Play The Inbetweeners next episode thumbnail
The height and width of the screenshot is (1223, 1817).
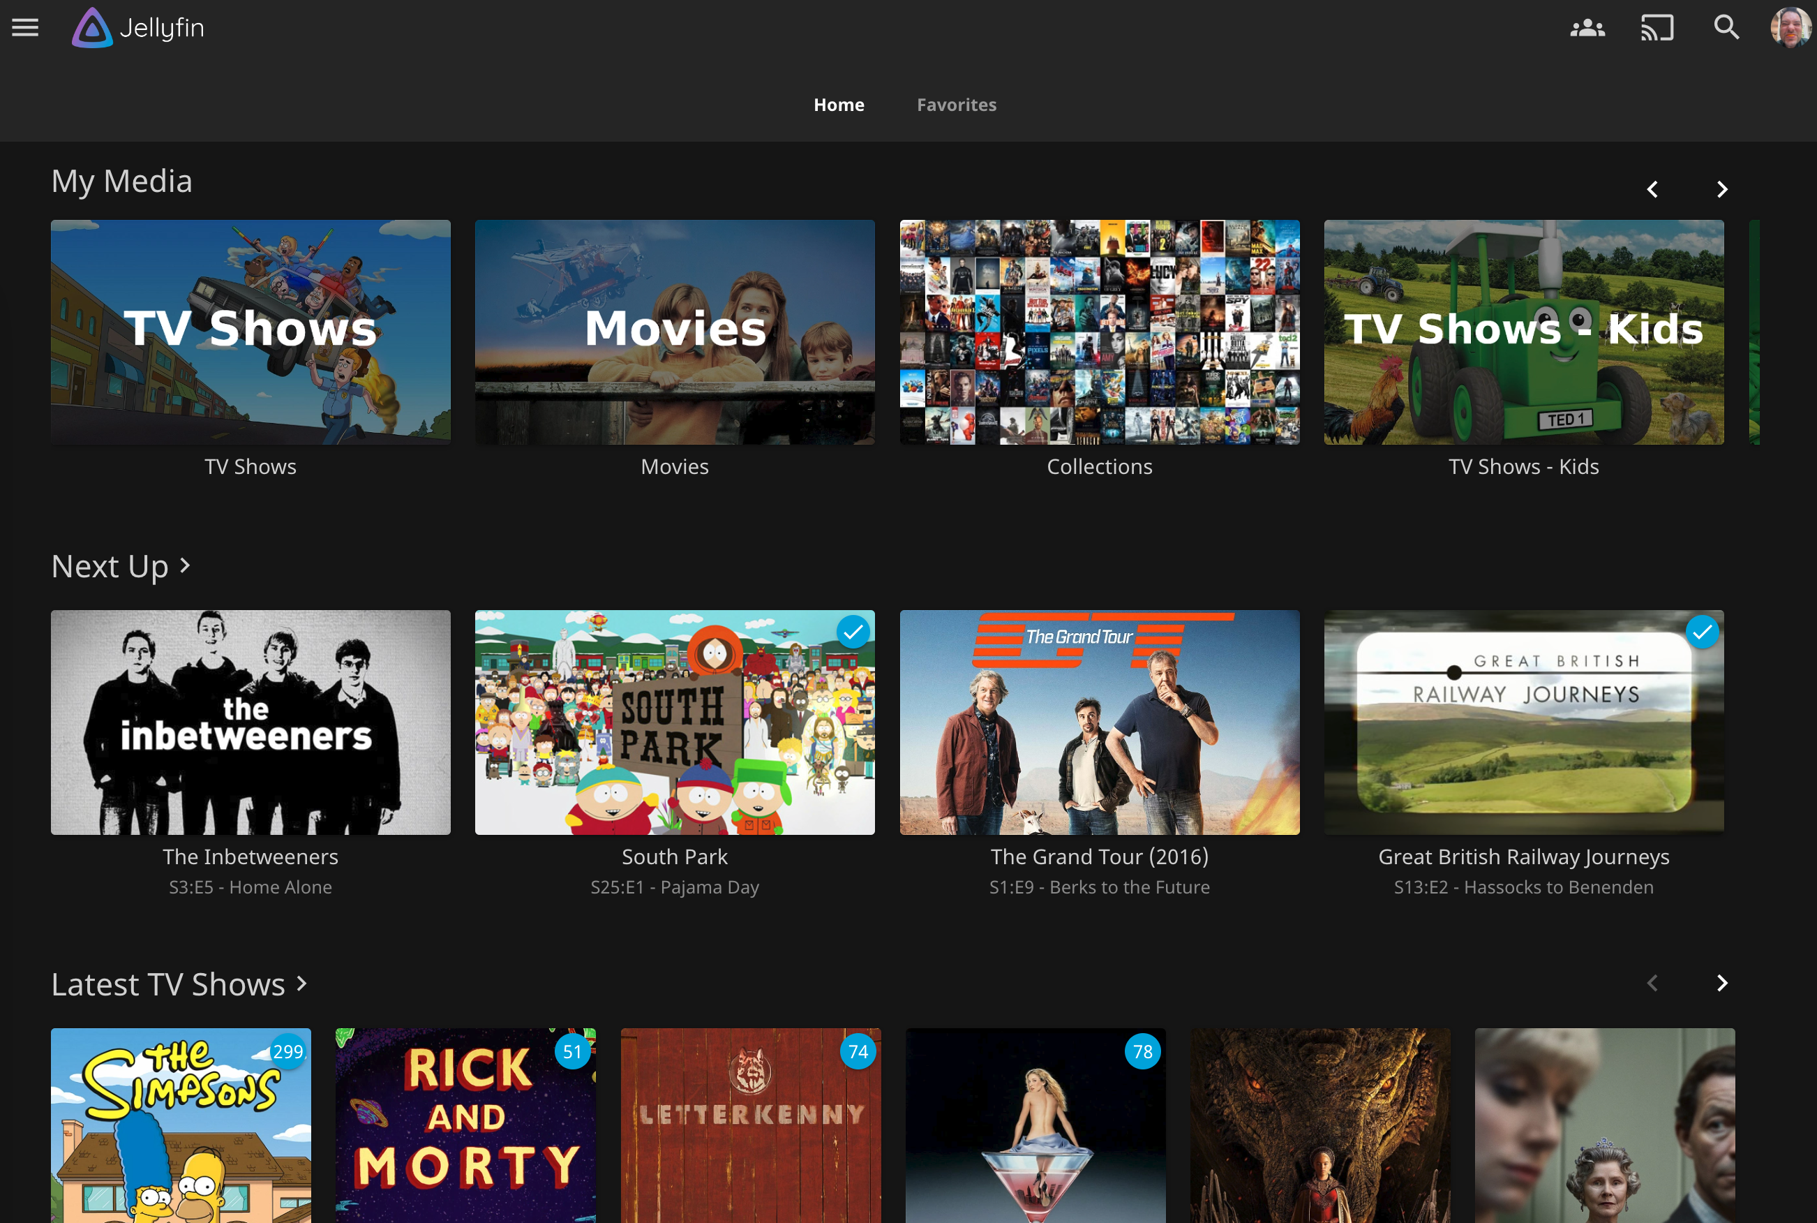(x=251, y=722)
